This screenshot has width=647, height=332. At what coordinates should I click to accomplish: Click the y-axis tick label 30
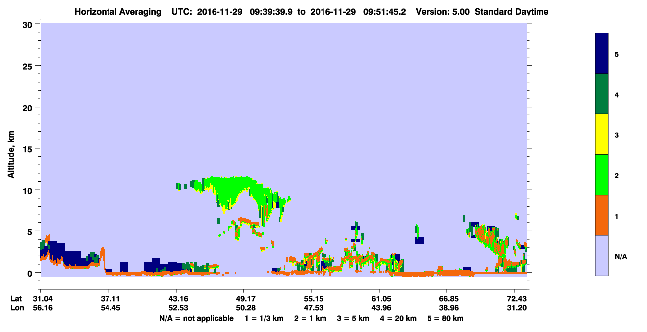point(29,24)
